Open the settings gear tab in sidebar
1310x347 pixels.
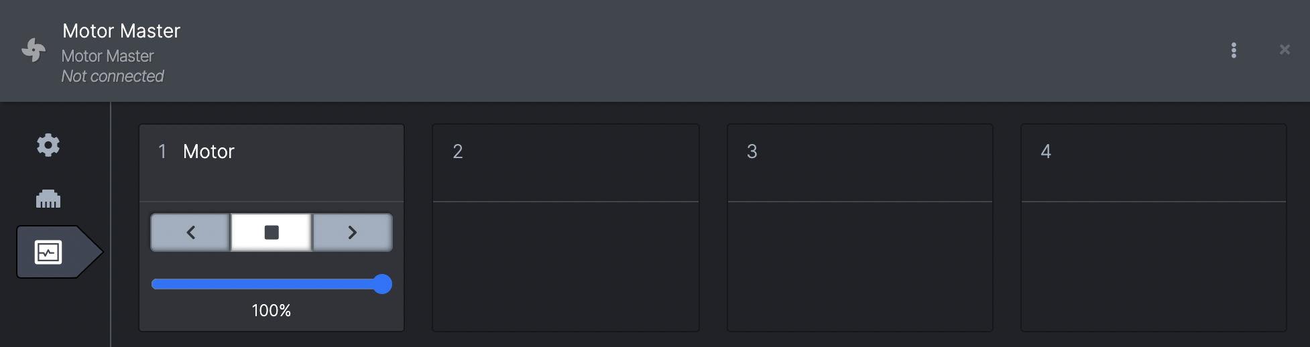pyautogui.click(x=48, y=145)
